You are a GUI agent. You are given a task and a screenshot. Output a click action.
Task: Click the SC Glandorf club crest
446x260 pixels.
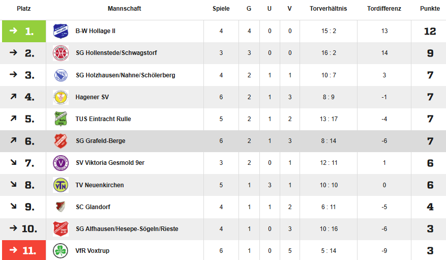click(61, 207)
